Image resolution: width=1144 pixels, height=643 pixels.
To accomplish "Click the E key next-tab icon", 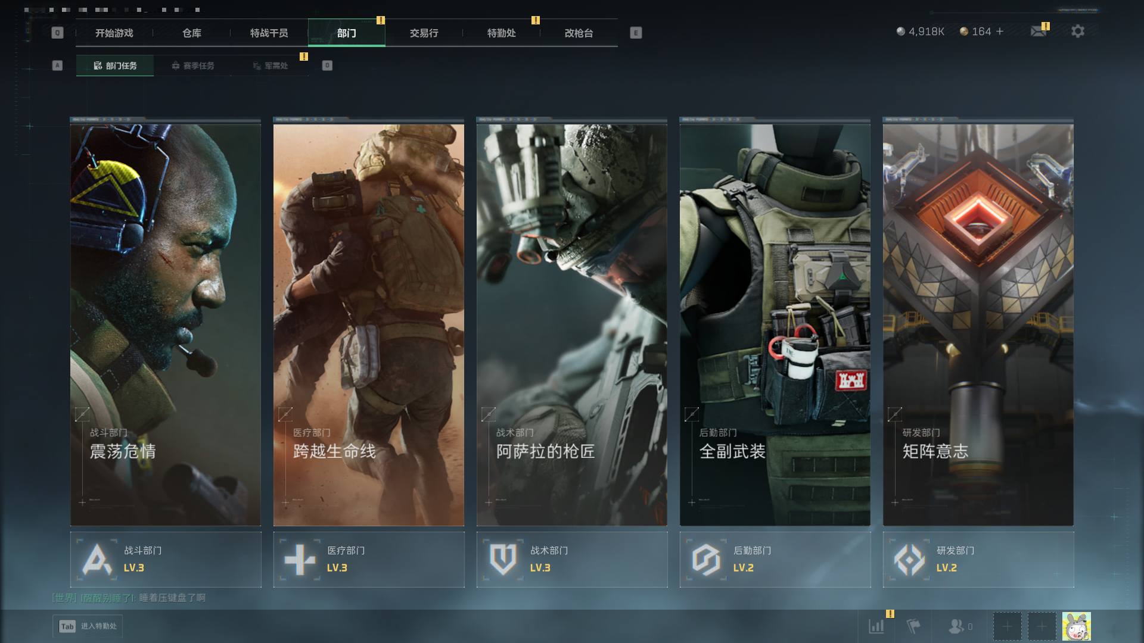I will click(636, 33).
